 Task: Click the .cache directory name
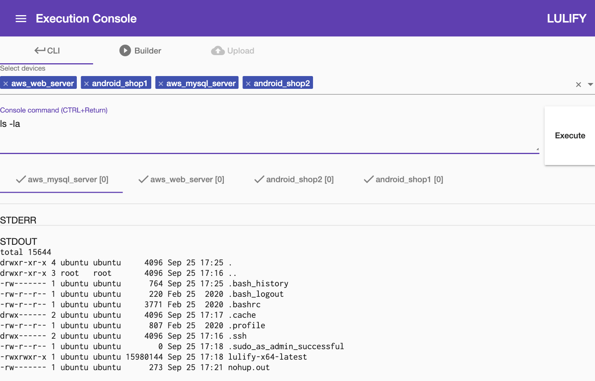point(242,315)
